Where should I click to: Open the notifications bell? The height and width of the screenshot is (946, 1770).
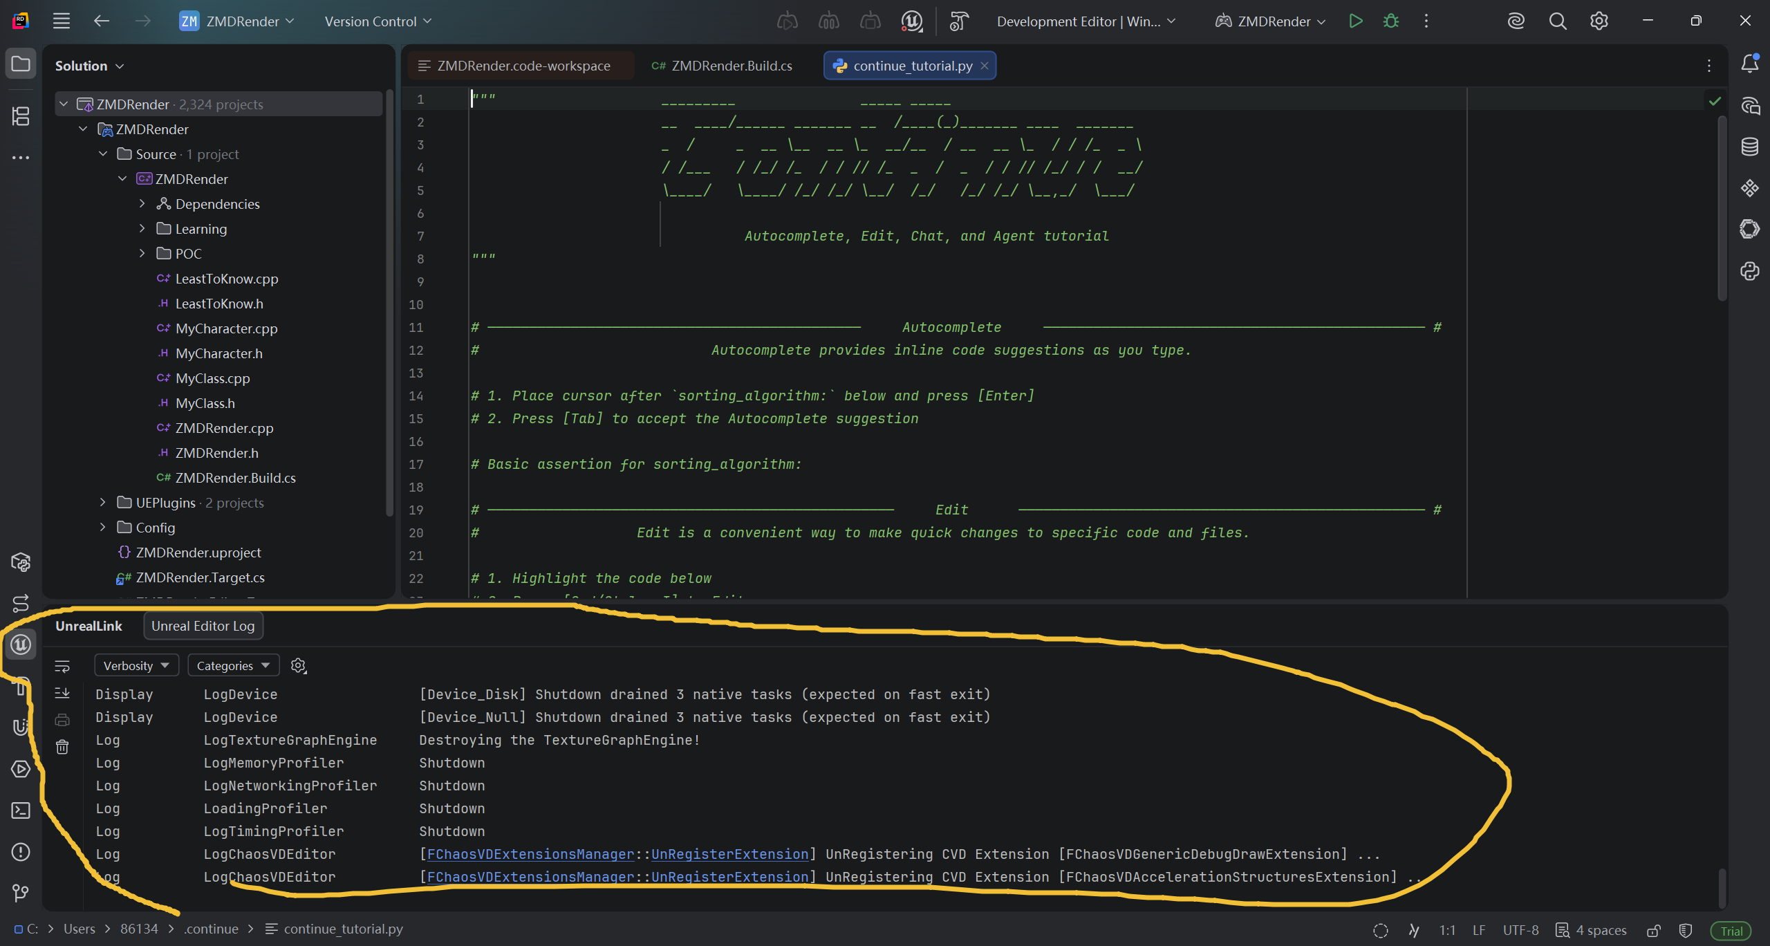pyautogui.click(x=1749, y=64)
